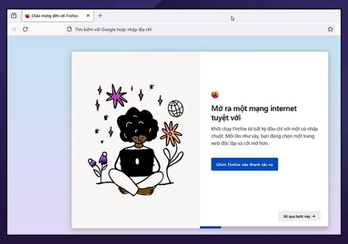Open a new tab with plus button
The width and height of the screenshot is (348, 244).
[100, 16]
